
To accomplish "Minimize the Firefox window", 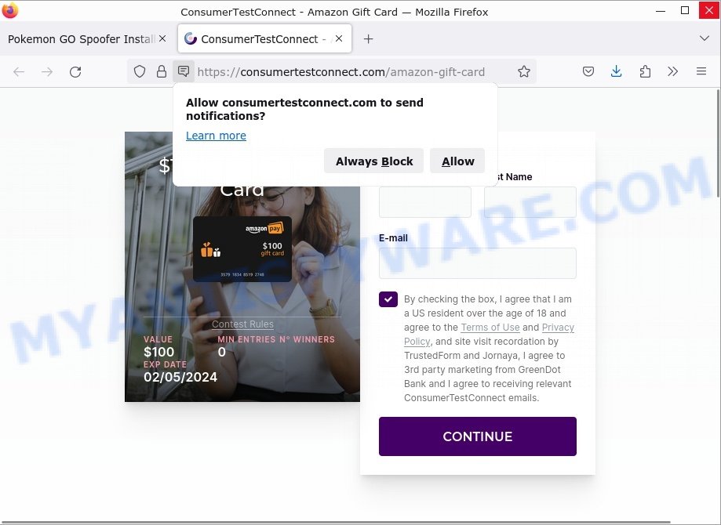I will point(661,10).
